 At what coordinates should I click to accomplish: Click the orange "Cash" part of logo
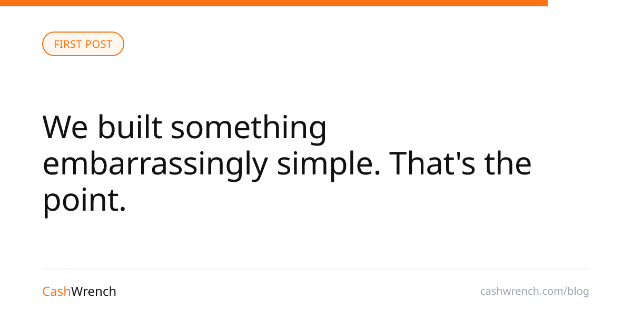tap(56, 292)
